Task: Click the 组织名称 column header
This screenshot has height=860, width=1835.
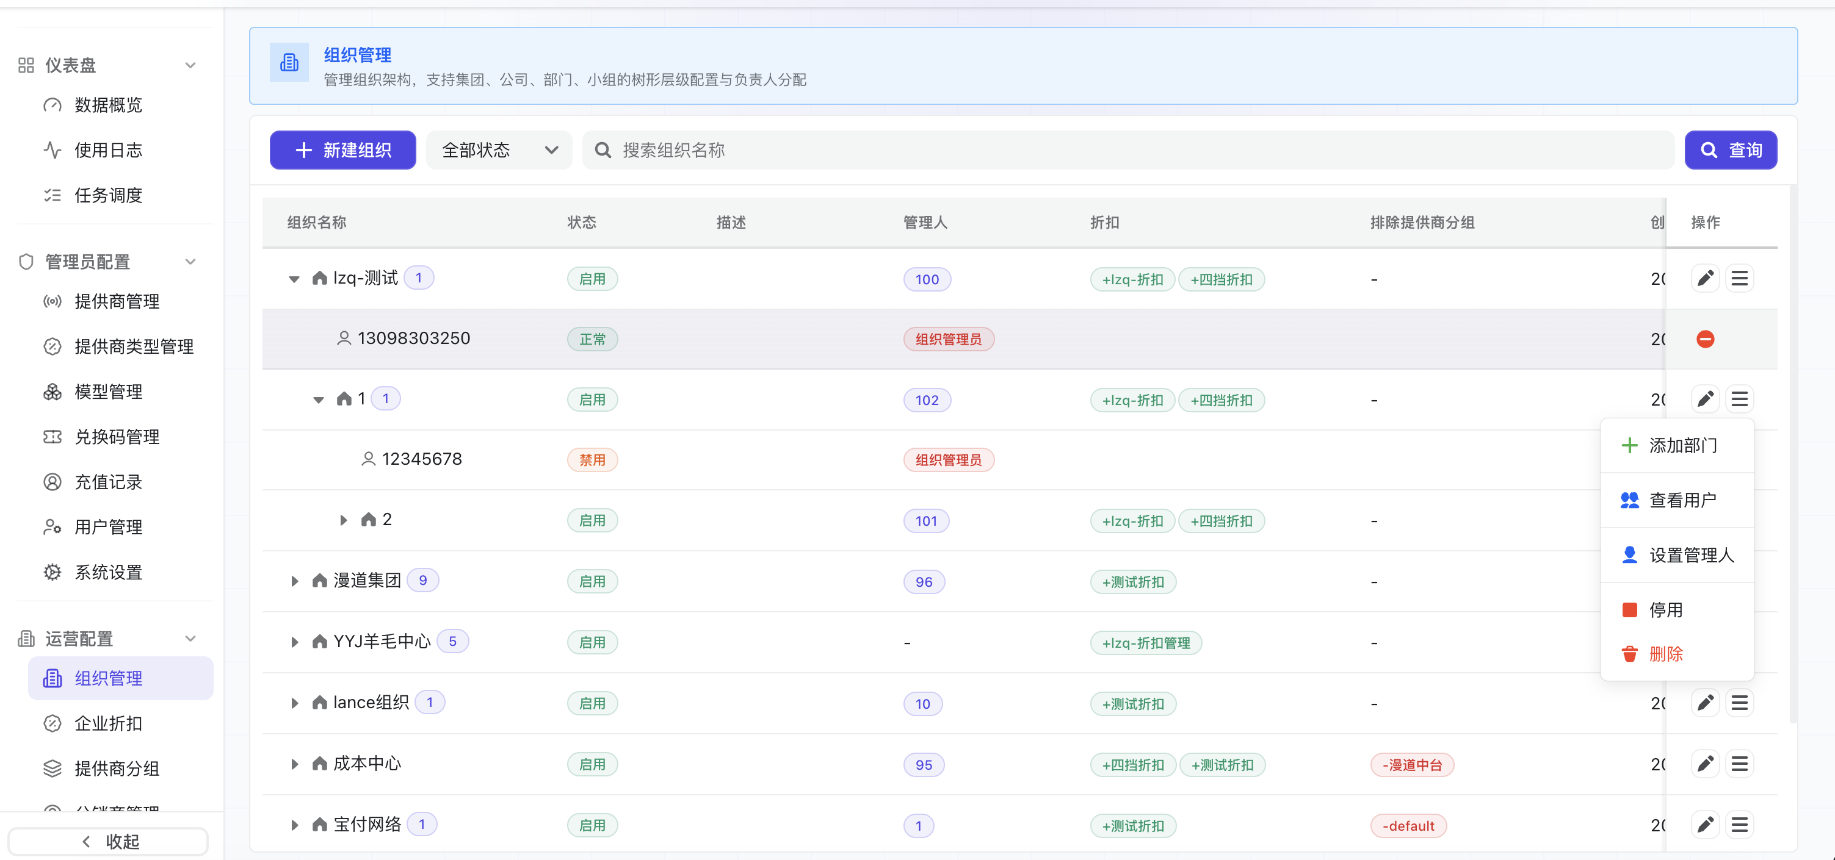Action: coord(316,223)
